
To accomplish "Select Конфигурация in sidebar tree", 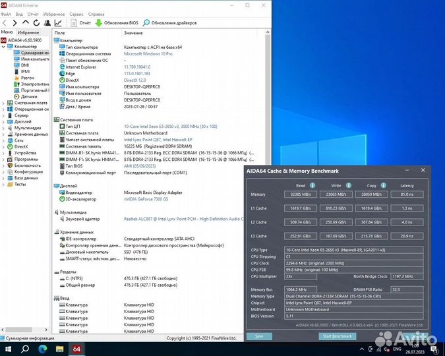I will coord(28,172).
